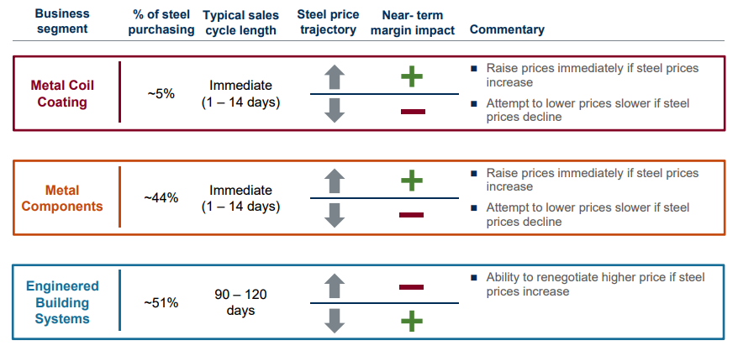Screen dimensions: 738x351
Task: Click the ~44% steel purchasing value
Action: (161, 198)
